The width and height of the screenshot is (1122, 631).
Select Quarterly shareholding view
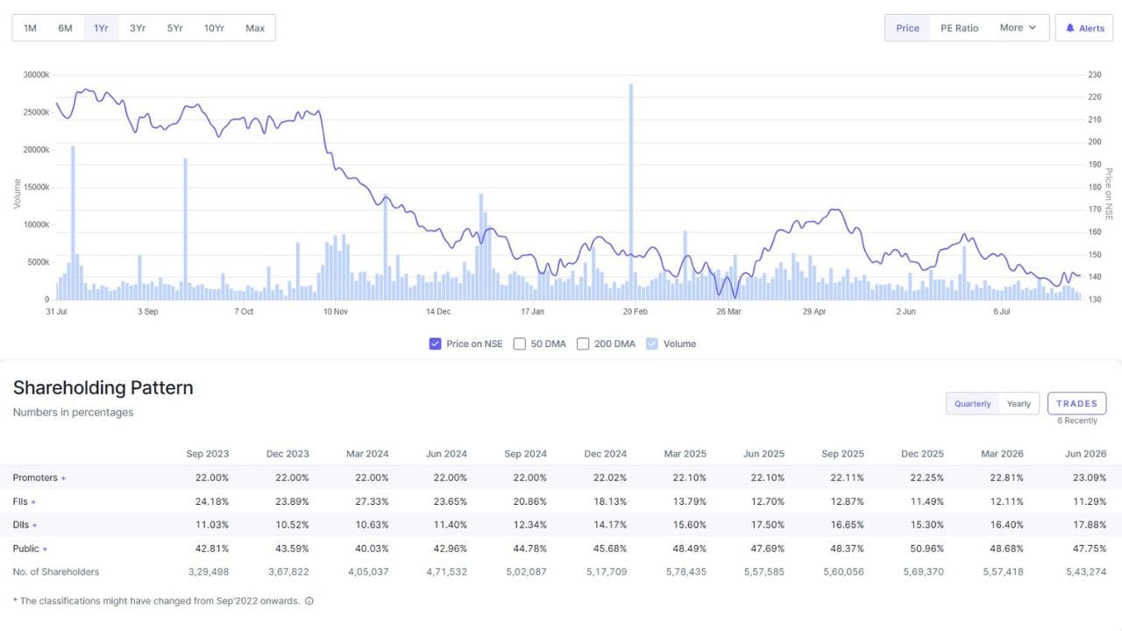pyautogui.click(x=972, y=404)
